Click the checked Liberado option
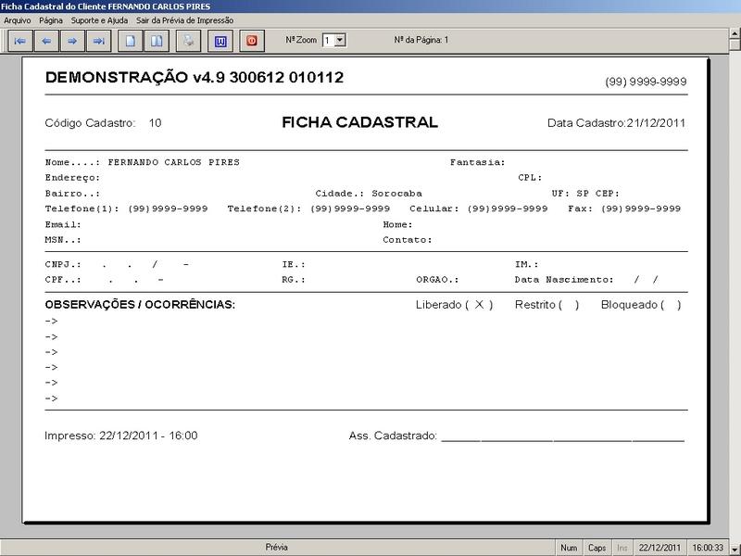The image size is (741, 556). [478, 302]
